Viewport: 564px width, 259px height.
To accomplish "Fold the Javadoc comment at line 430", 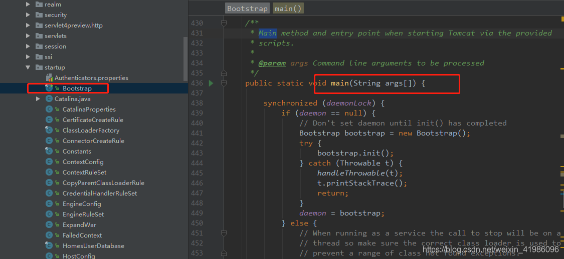I will 224,23.
